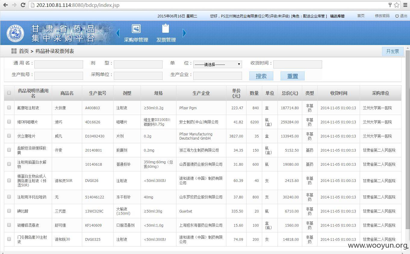
Task: Click the 药品说明书通用名 column header
Action: (33, 93)
